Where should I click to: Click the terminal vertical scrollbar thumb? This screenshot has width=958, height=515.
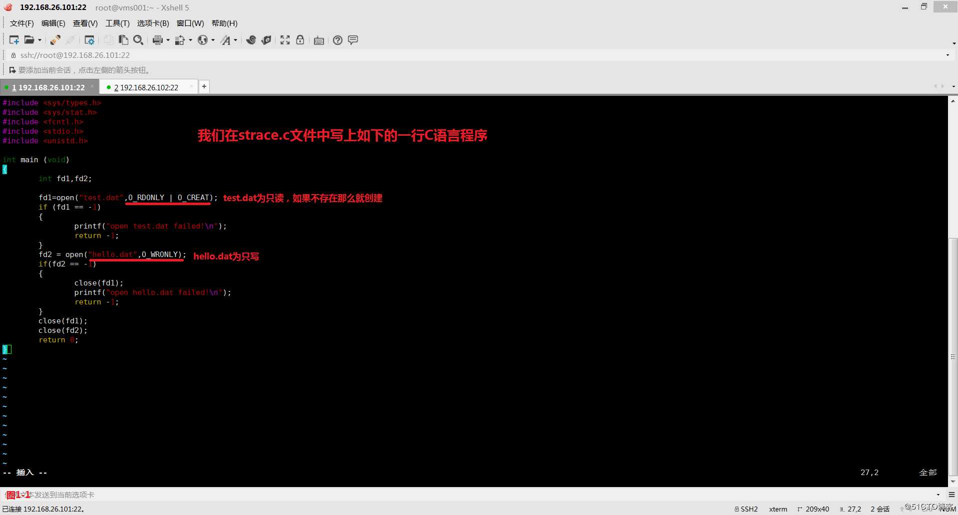tap(953, 357)
